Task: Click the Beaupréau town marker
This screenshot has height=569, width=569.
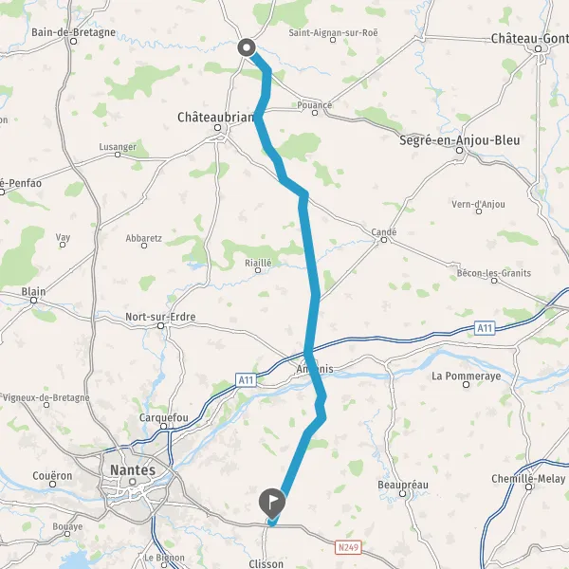Action: click(402, 493)
